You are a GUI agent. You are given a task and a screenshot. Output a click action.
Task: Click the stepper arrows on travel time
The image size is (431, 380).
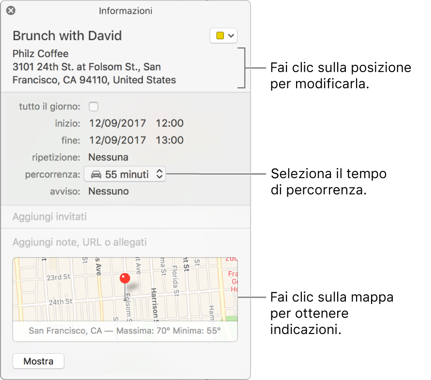point(160,174)
